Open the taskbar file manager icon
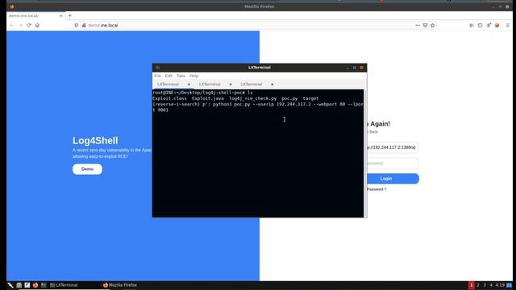This screenshot has height=290, width=516. point(19,285)
